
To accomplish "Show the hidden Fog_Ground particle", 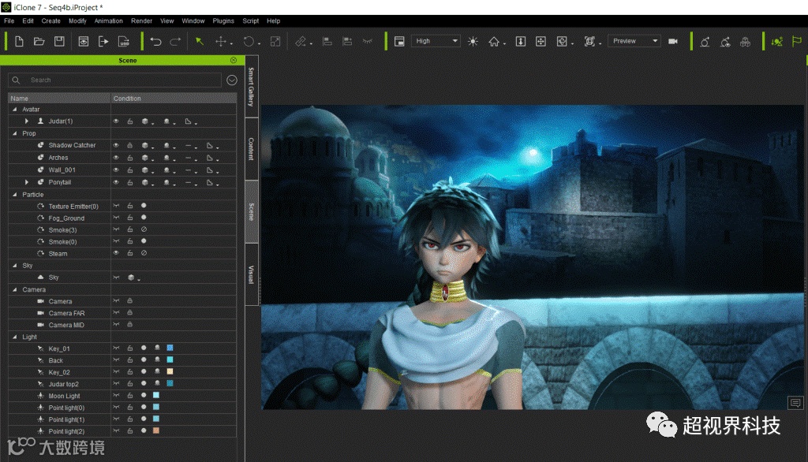I will click(x=116, y=218).
